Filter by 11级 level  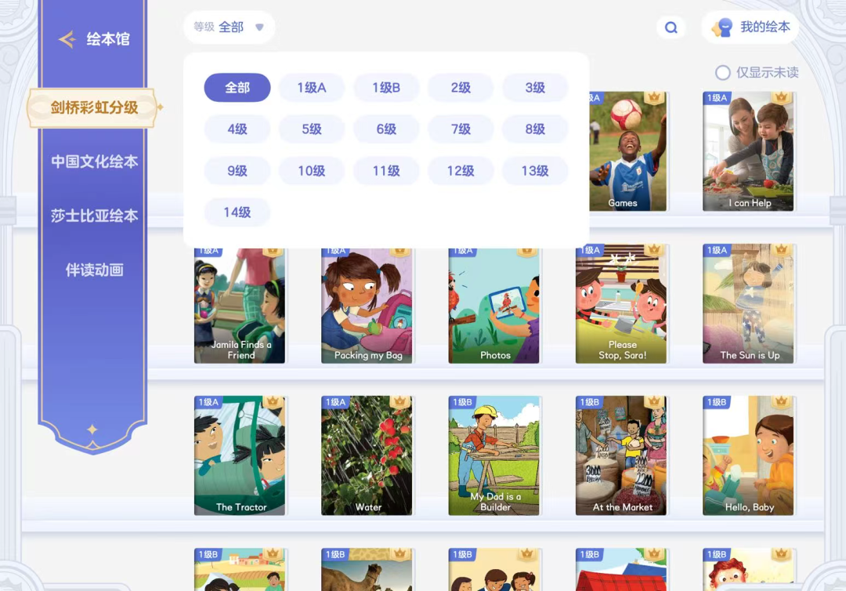click(x=386, y=171)
